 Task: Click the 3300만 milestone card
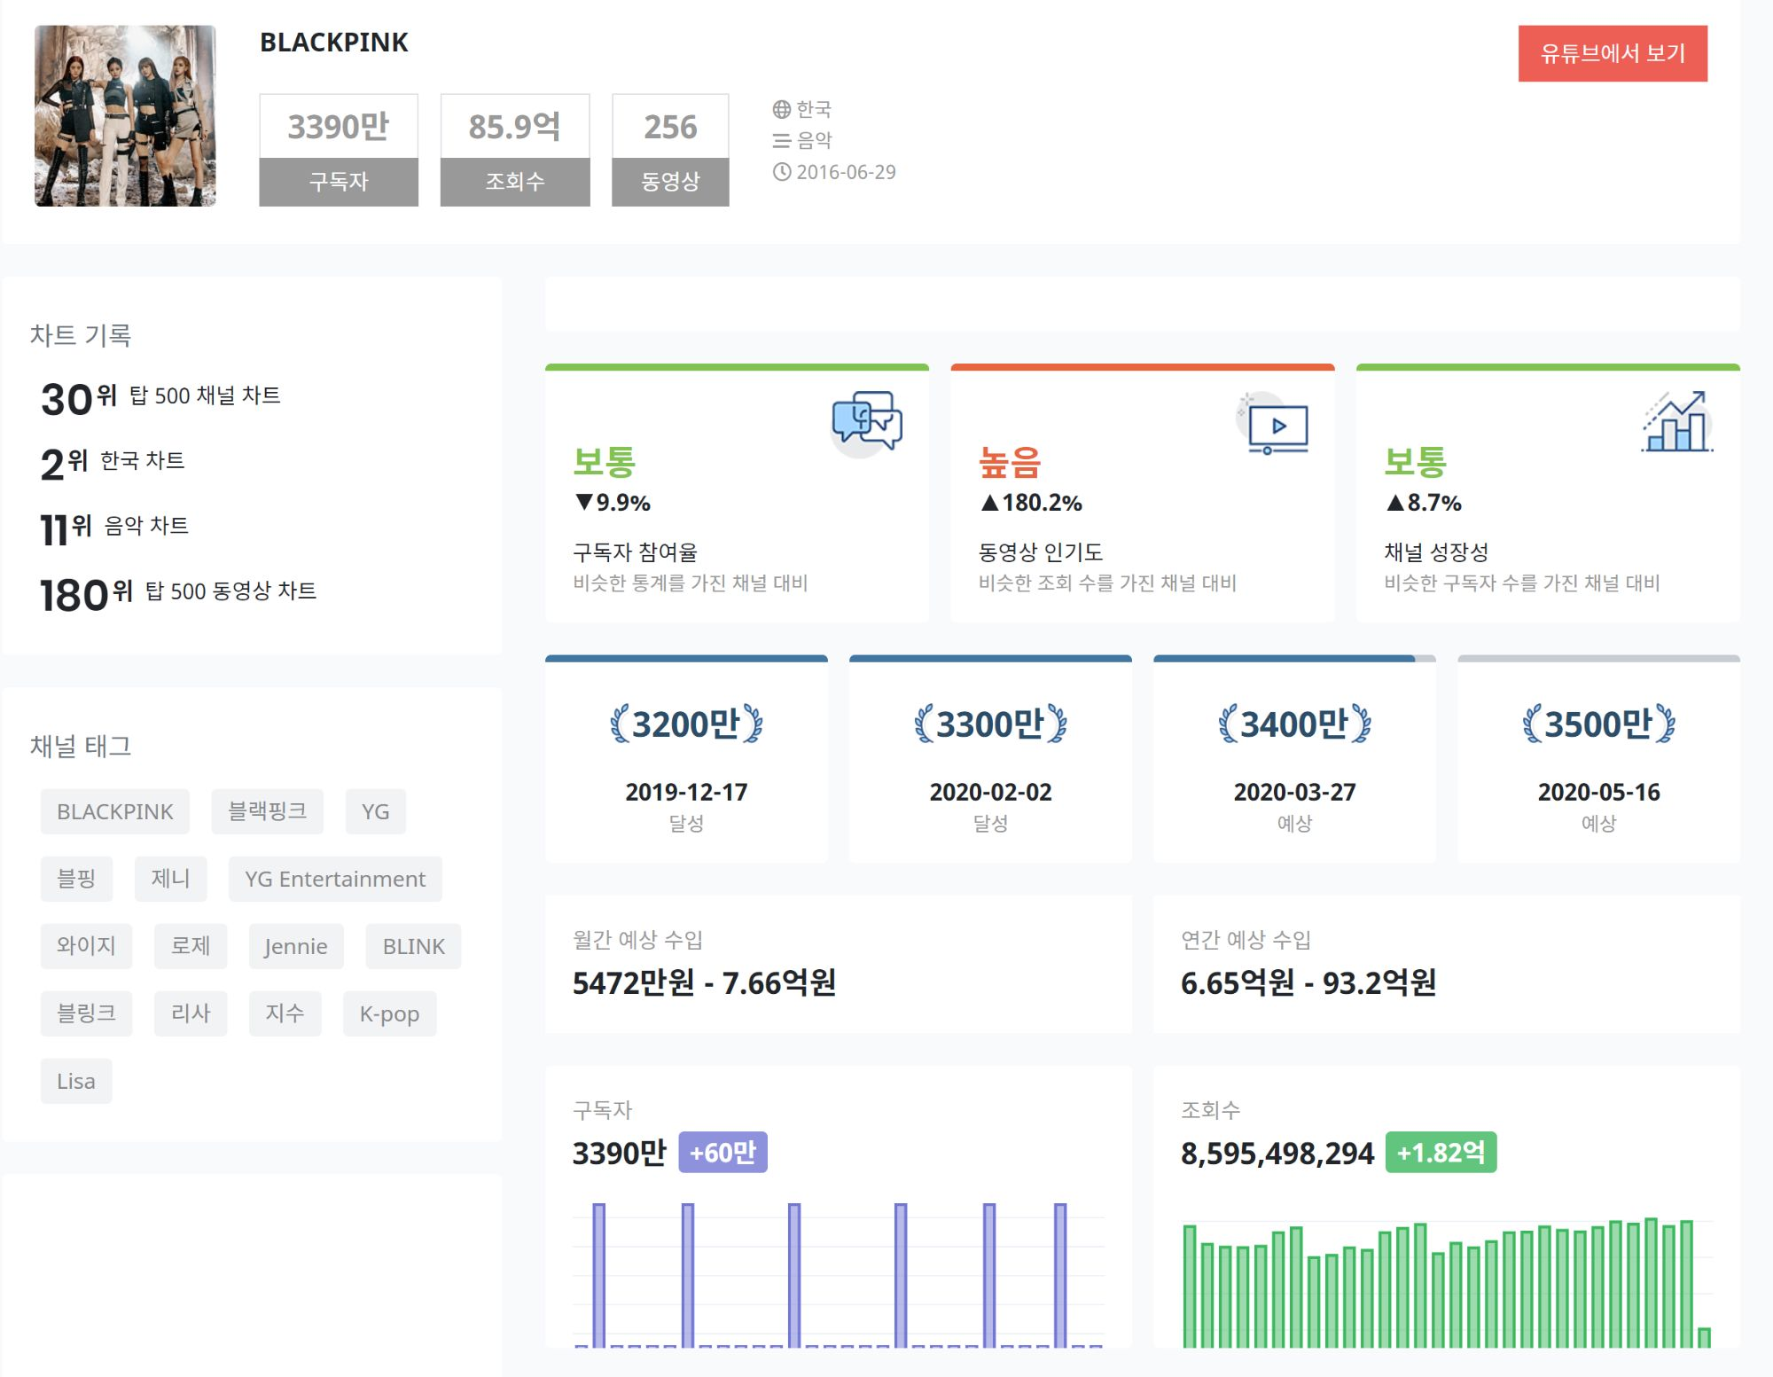pyautogui.click(x=990, y=759)
